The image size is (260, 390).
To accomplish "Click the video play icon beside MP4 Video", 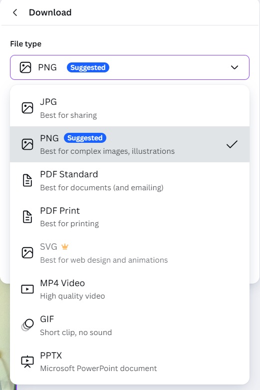I will coord(27,289).
